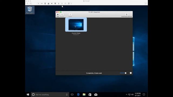Screen dimensions: 173x97
Task: Open AutoProtect Settings
Action: (127, 15)
